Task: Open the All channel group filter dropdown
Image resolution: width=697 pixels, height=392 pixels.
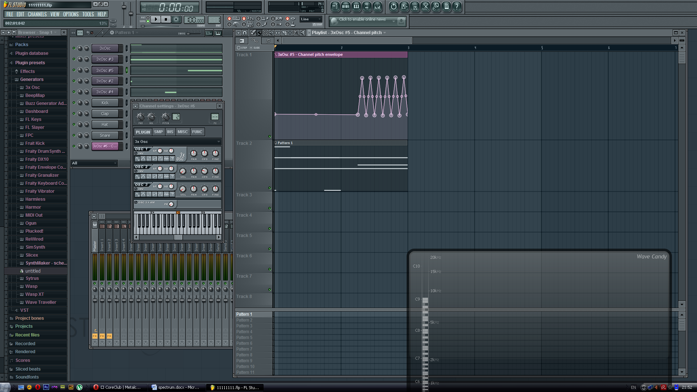Action: tap(94, 163)
